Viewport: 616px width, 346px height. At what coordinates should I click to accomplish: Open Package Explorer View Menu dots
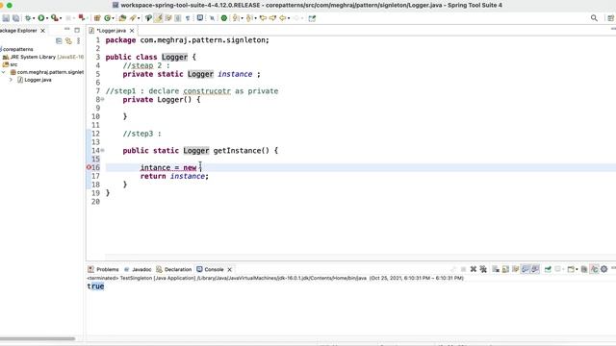pos(79,40)
